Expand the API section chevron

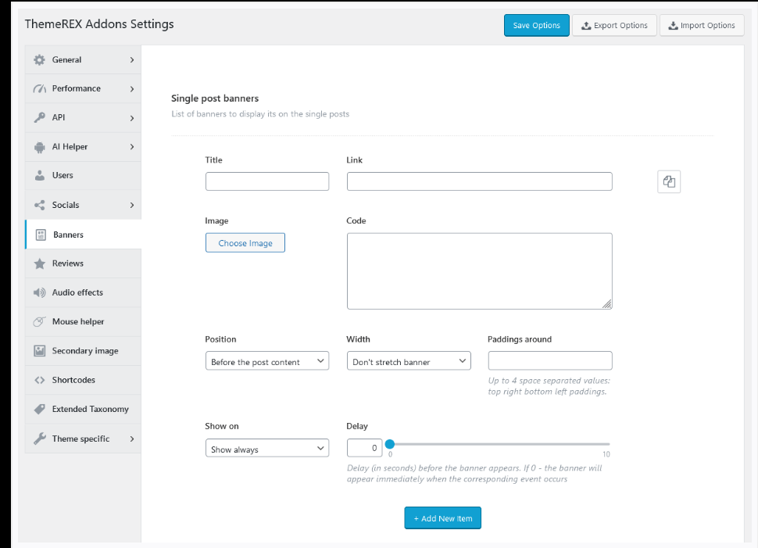click(x=132, y=118)
